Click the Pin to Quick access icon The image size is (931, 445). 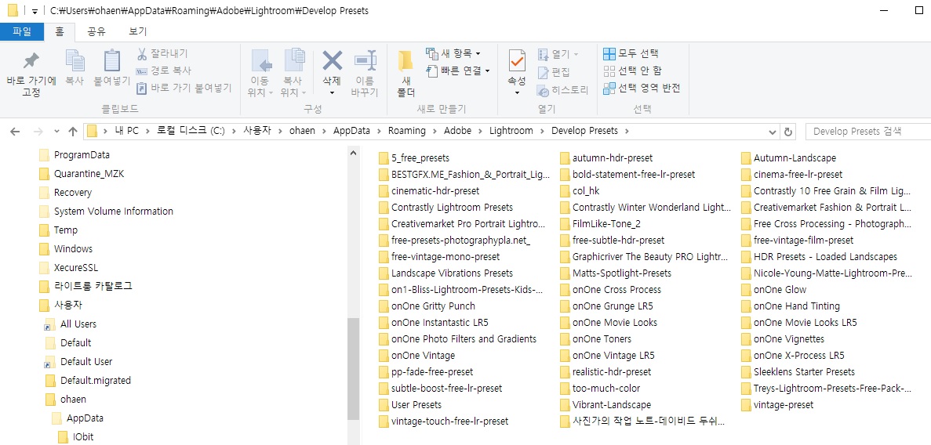coord(31,61)
